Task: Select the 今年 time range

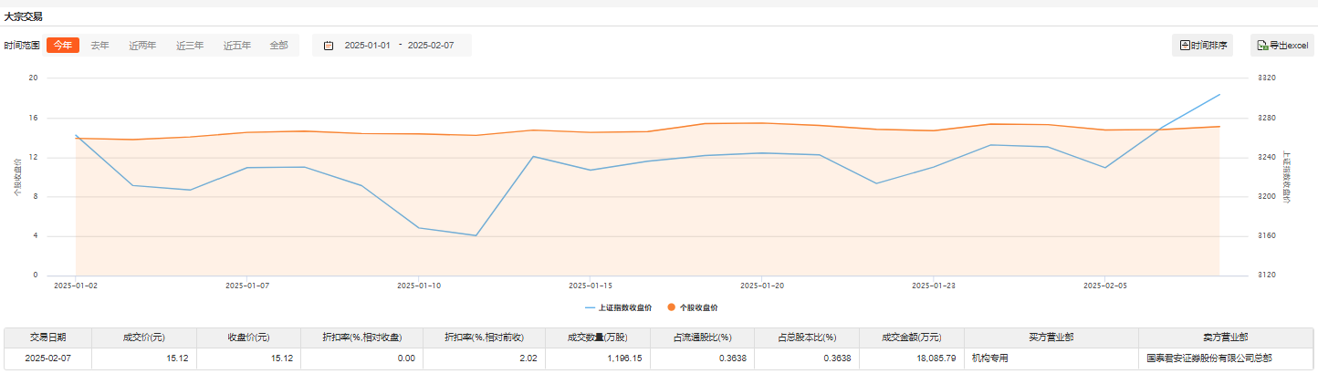Action: click(x=63, y=46)
